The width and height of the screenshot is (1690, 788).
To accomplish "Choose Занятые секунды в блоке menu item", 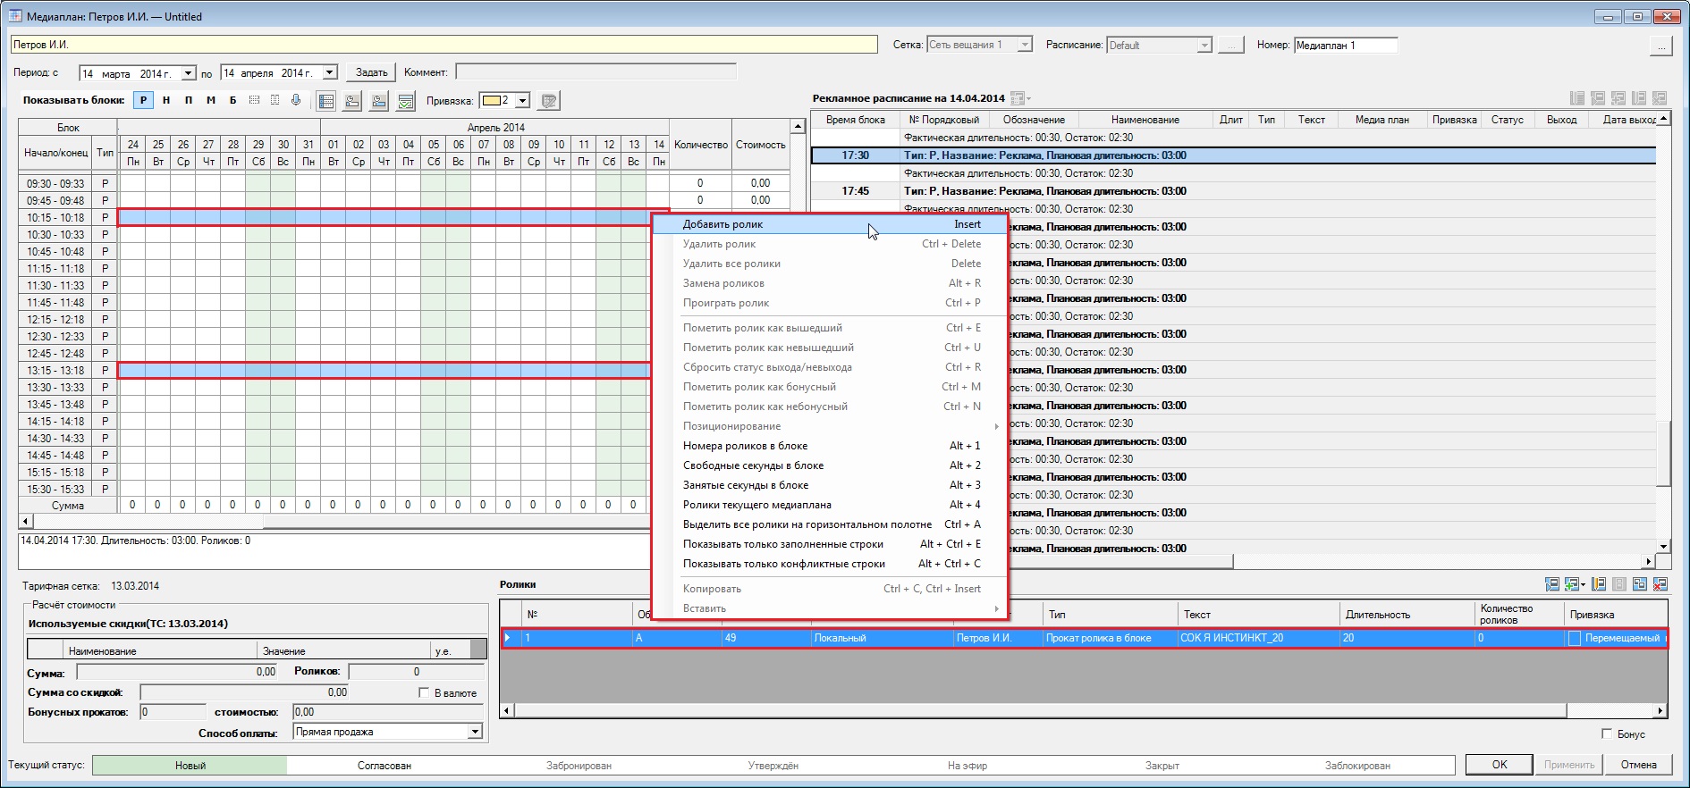I will pos(831,485).
